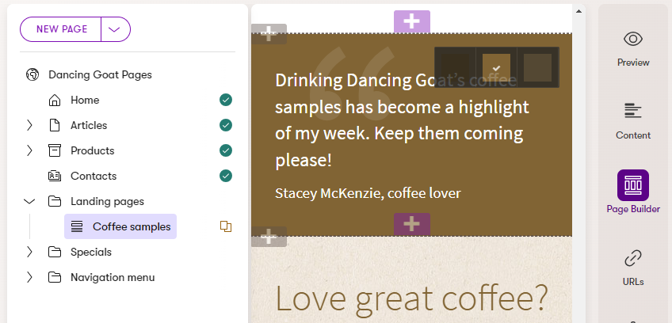Click the gray add section button below the quote
Screen dimensions: 672x323
pos(269,236)
